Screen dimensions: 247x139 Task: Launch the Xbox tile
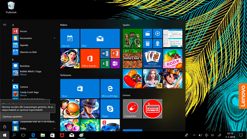click(133, 38)
